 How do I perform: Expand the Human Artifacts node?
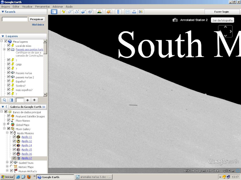[7, 170]
